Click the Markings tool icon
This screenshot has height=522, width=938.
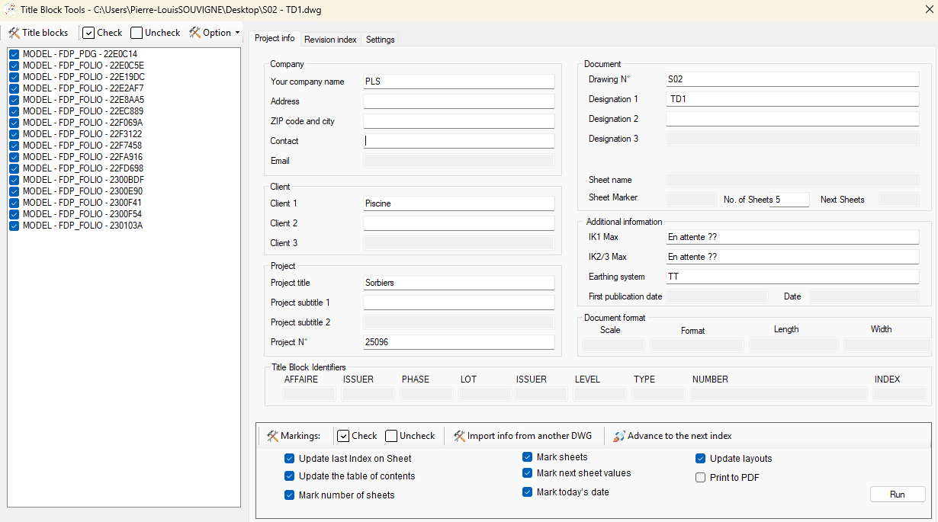273,436
